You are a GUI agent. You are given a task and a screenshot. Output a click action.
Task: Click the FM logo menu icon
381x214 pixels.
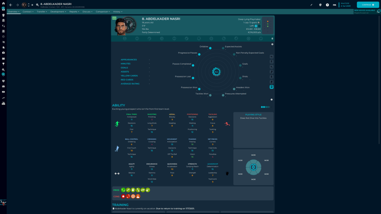pyautogui.click(x=334, y=5)
